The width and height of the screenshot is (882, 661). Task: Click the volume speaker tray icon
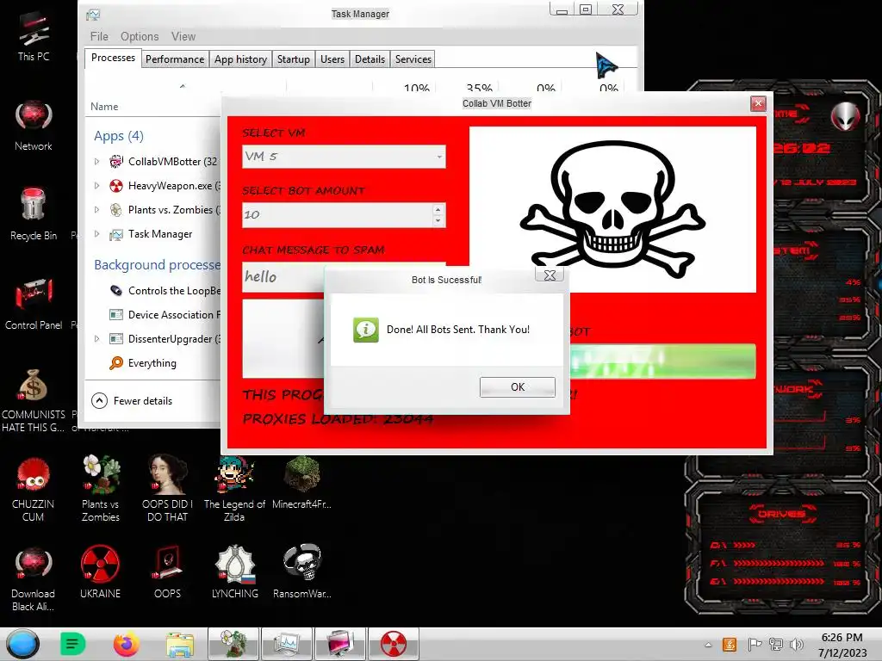click(797, 645)
